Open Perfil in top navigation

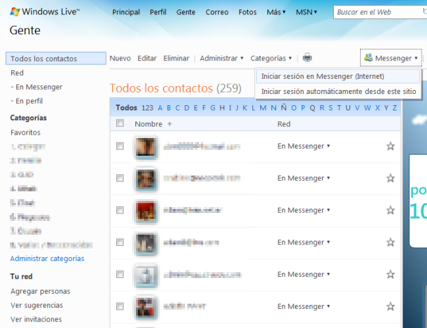(x=158, y=12)
